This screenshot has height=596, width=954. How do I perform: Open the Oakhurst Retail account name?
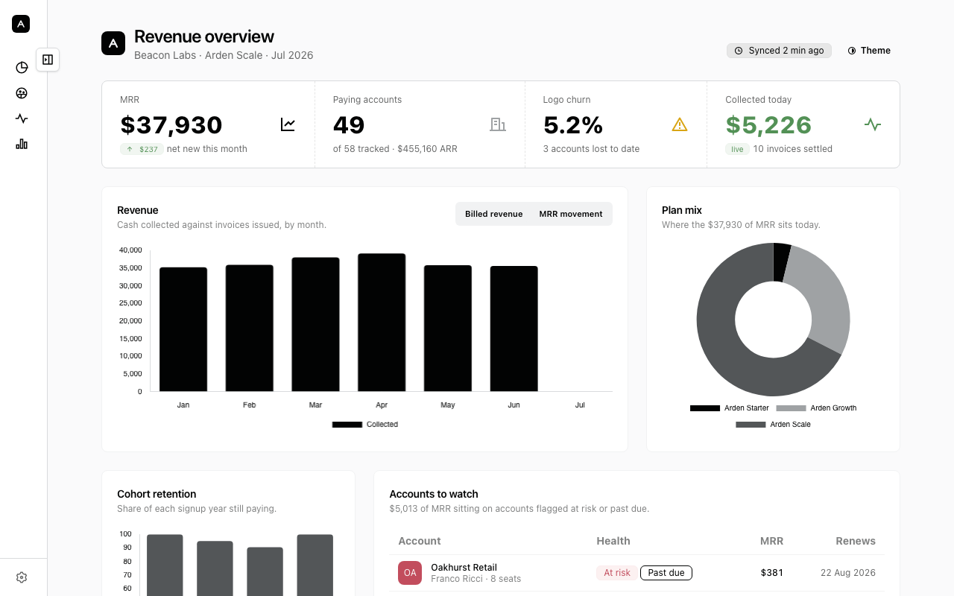(464, 567)
